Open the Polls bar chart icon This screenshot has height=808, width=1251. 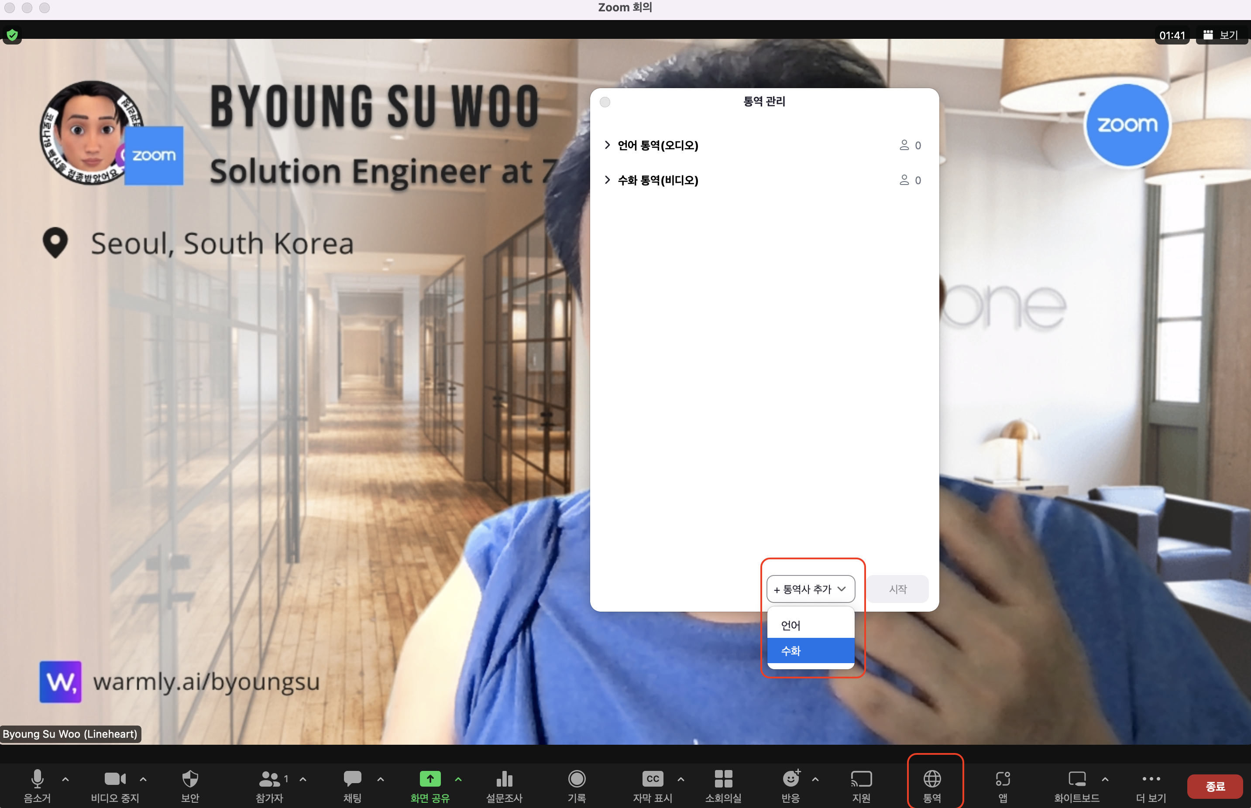click(x=504, y=779)
